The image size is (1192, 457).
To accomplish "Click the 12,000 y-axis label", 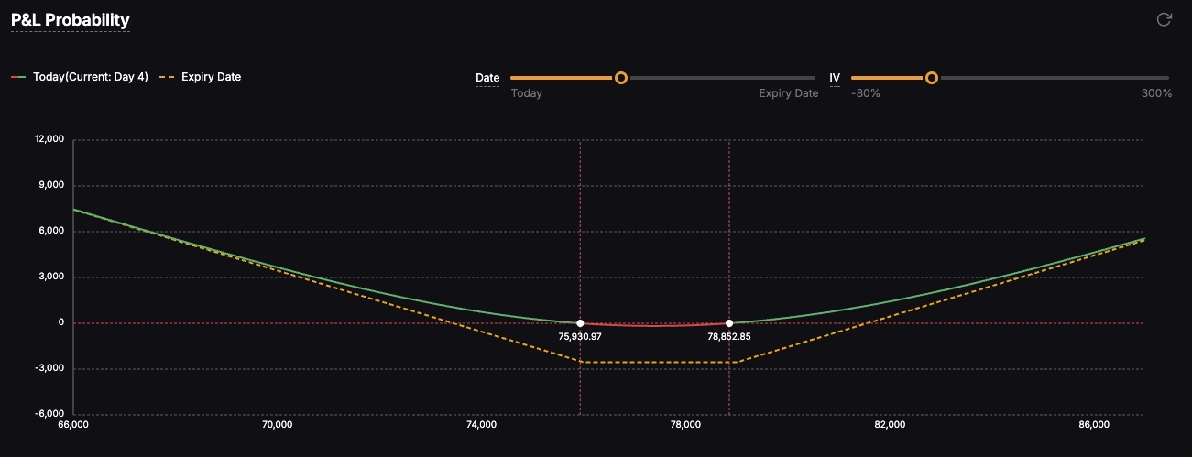I will [49, 139].
